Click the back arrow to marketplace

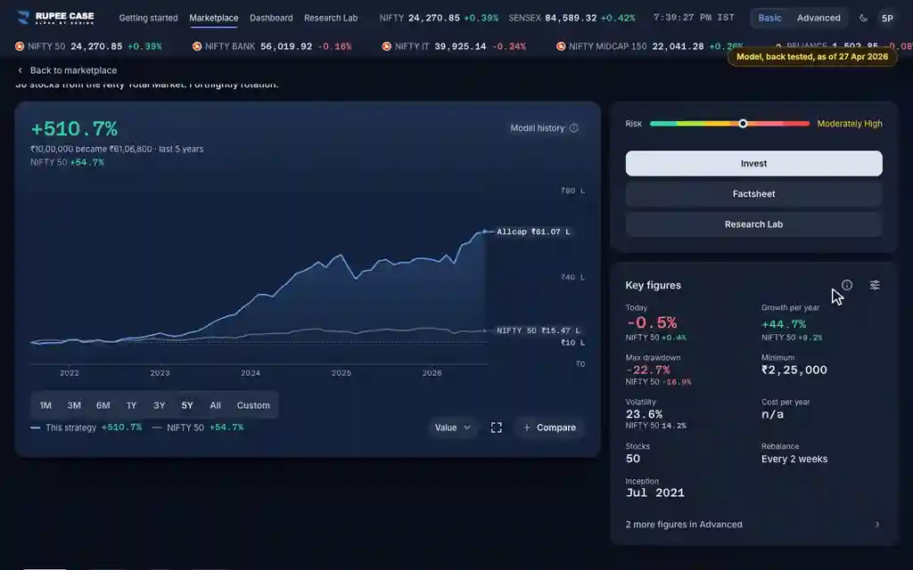(x=20, y=70)
